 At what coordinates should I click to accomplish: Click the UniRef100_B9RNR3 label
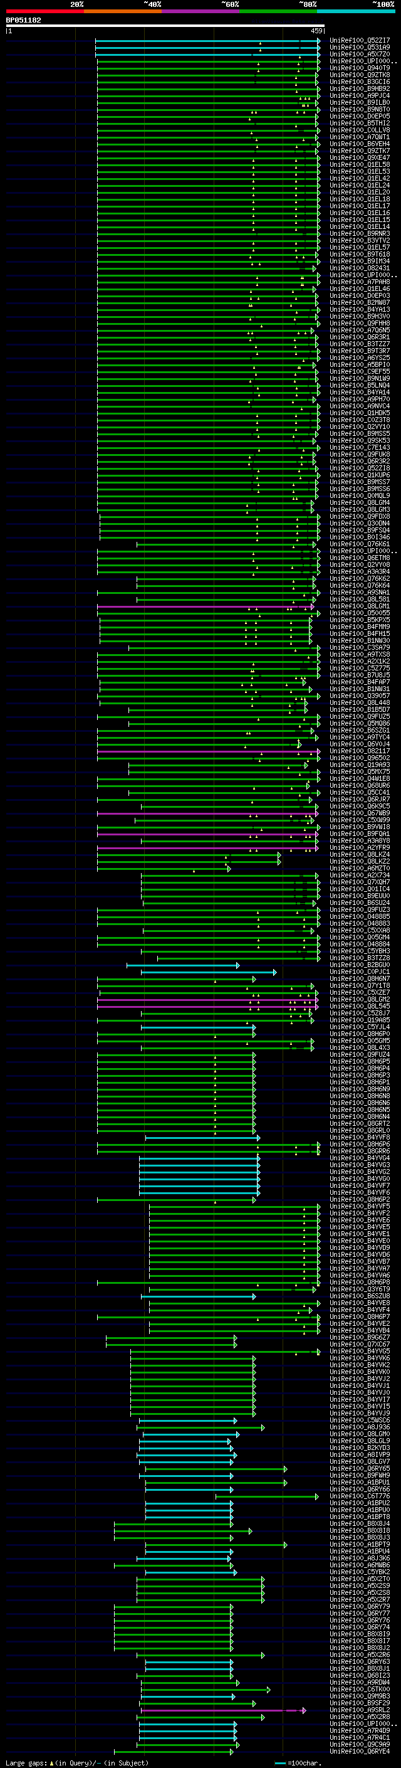[x=360, y=233]
